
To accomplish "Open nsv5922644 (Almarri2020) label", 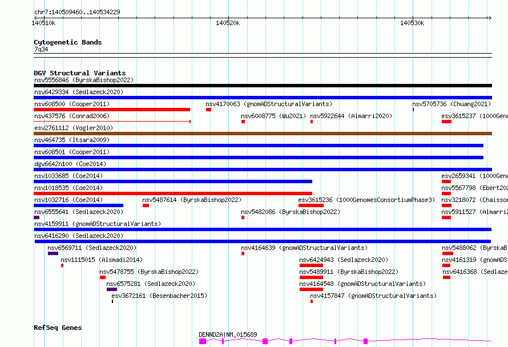I will [x=351, y=116].
